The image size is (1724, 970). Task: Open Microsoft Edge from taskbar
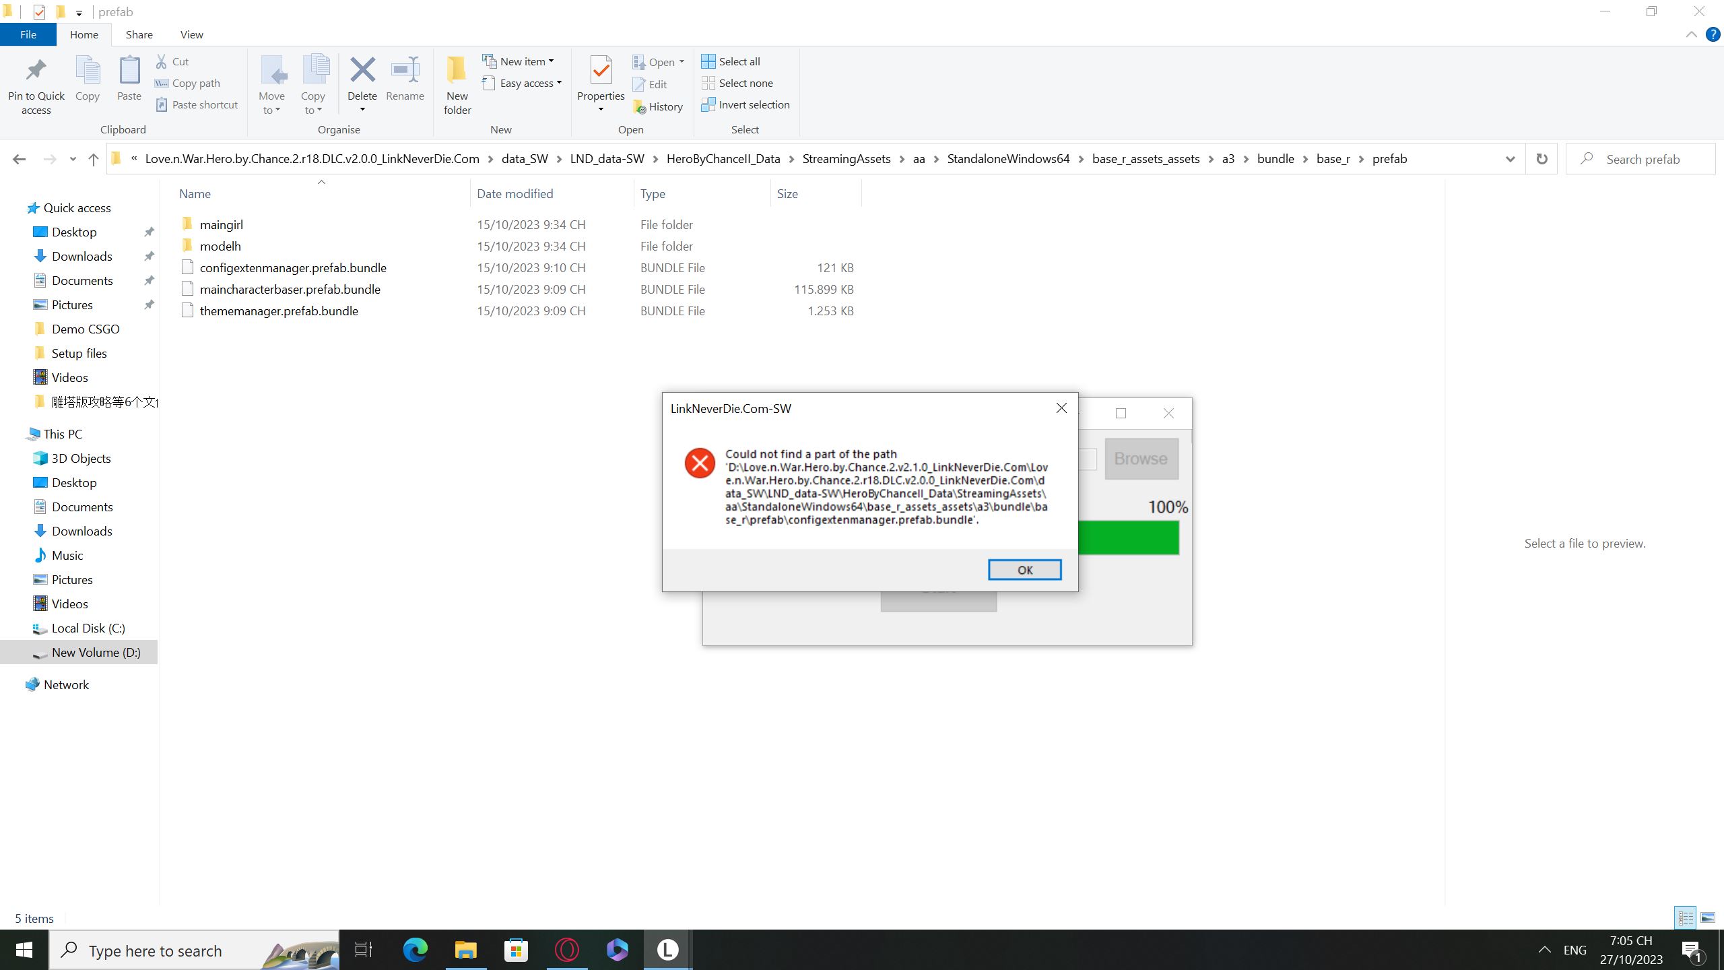415,950
